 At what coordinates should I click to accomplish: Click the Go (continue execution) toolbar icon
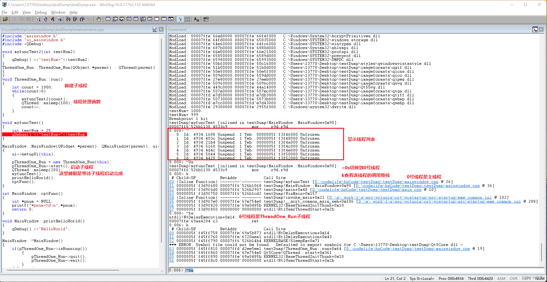coord(38,19)
